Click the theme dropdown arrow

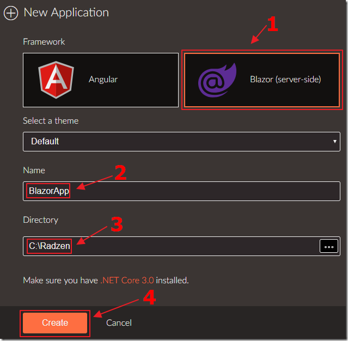tap(334, 142)
